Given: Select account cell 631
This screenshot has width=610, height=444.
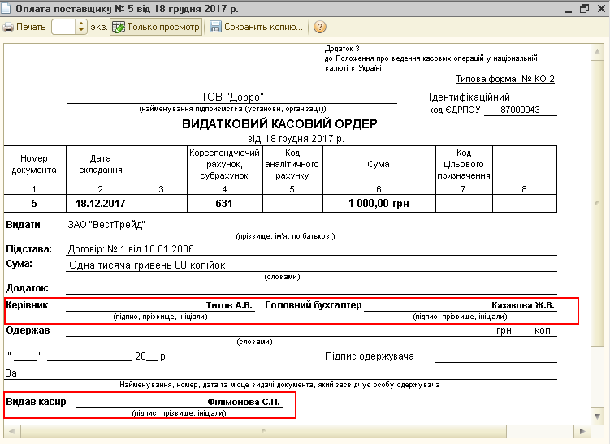Looking at the screenshot, I should tap(224, 204).
